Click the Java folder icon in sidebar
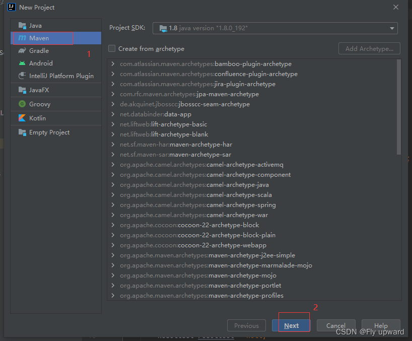 tap(22, 26)
